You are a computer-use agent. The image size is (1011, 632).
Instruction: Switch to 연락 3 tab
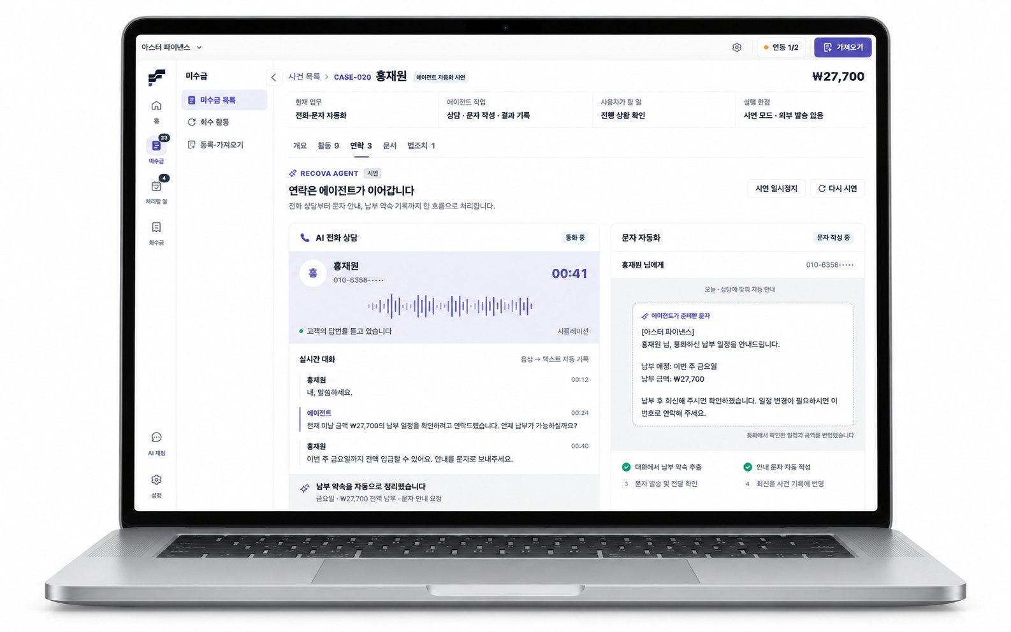click(x=361, y=146)
